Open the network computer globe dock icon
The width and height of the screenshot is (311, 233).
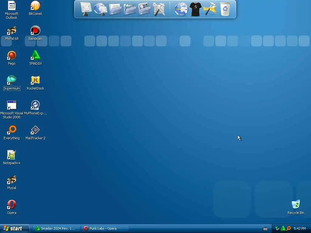point(101,9)
